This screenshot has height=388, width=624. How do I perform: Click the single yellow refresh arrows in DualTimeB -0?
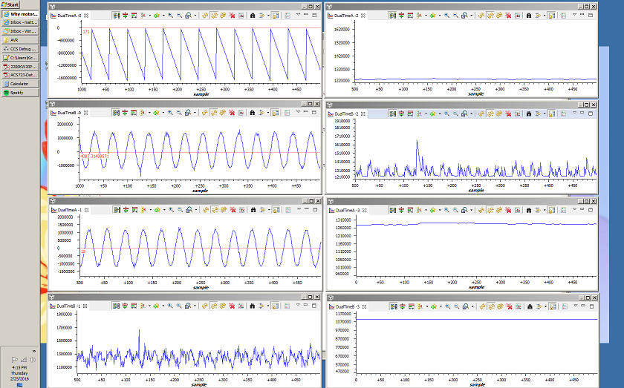tap(204, 113)
